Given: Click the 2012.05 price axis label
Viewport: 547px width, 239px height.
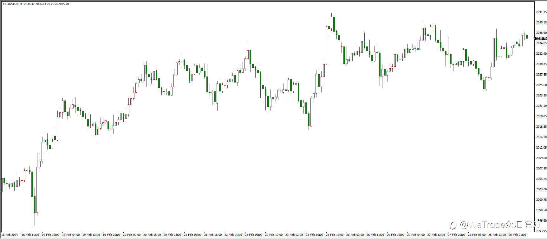Looking at the screenshot, I should [541, 148].
